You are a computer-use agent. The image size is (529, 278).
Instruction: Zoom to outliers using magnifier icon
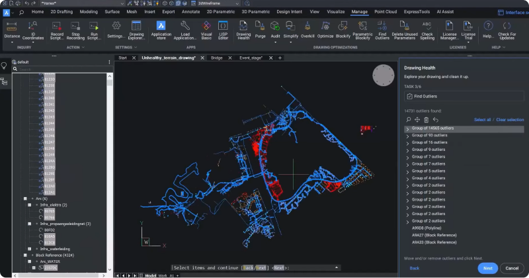[x=409, y=120]
